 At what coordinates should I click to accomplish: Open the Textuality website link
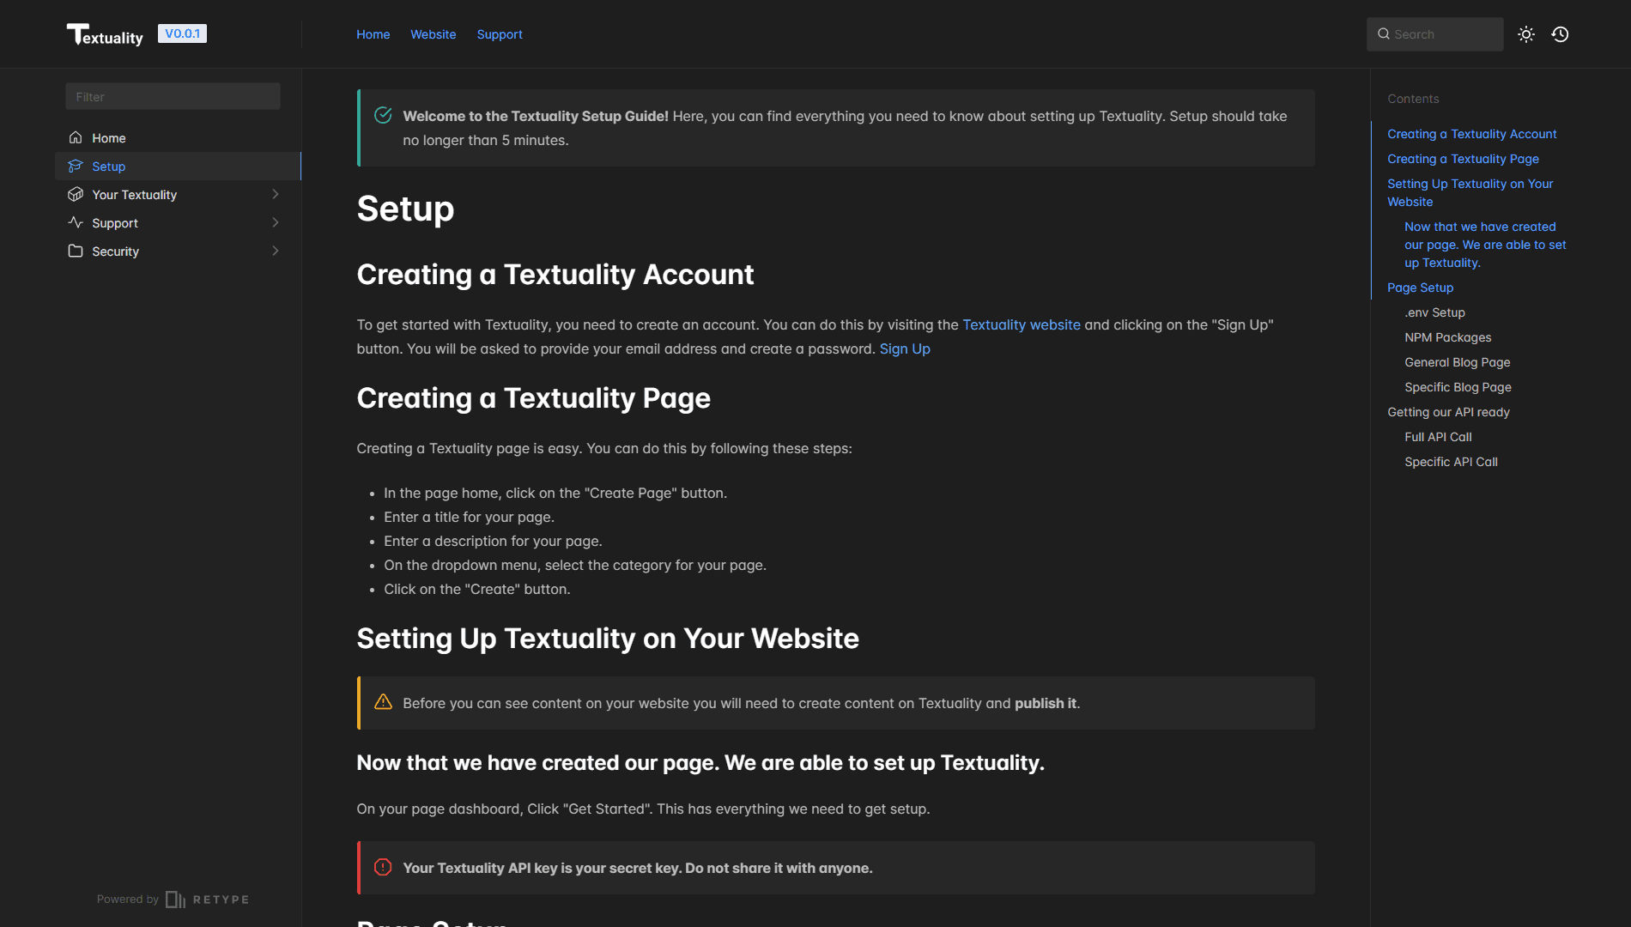1022,324
